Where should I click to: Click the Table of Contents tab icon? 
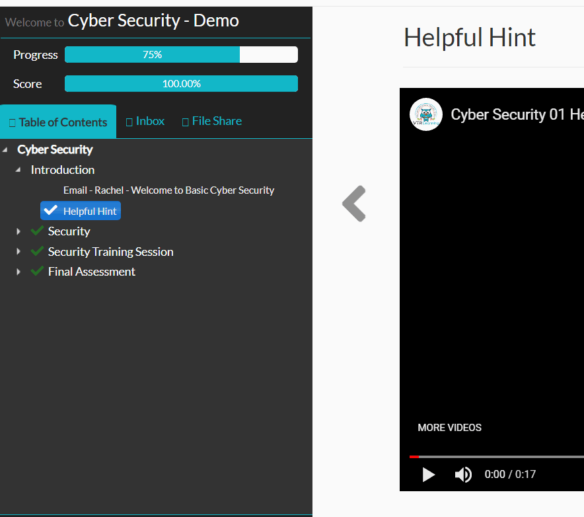tap(13, 123)
